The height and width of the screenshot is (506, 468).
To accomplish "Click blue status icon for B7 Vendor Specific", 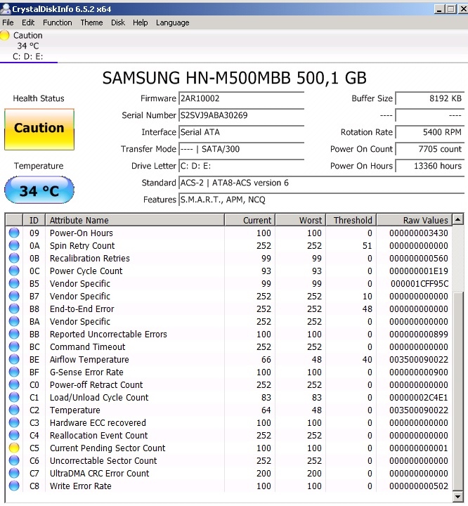I will coord(14,296).
